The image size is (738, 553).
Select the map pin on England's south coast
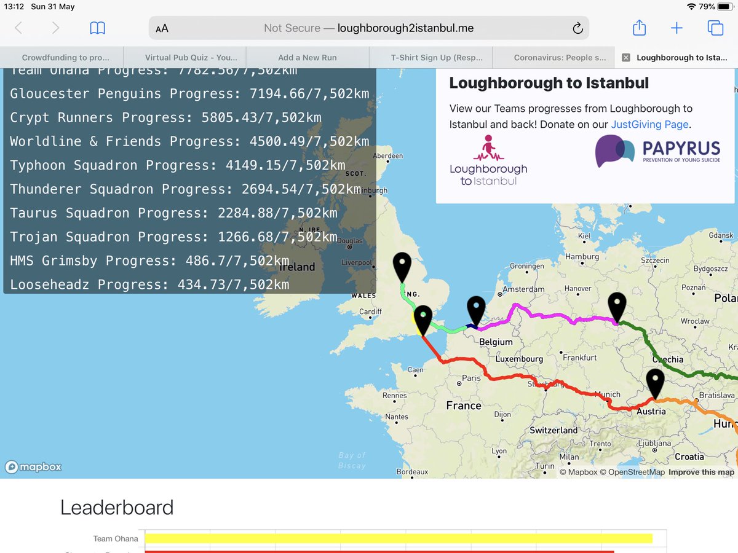pyautogui.click(x=423, y=320)
